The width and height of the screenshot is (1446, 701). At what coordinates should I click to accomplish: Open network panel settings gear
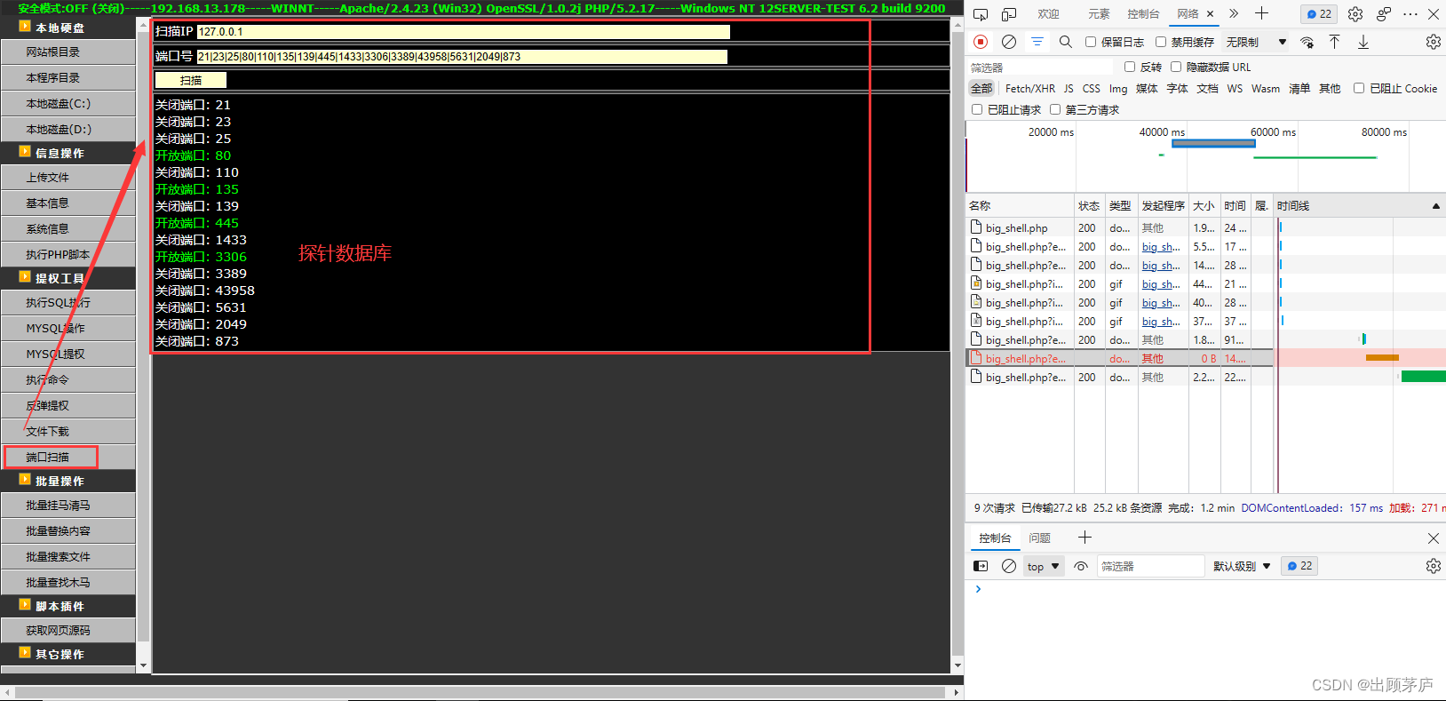click(x=1433, y=42)
